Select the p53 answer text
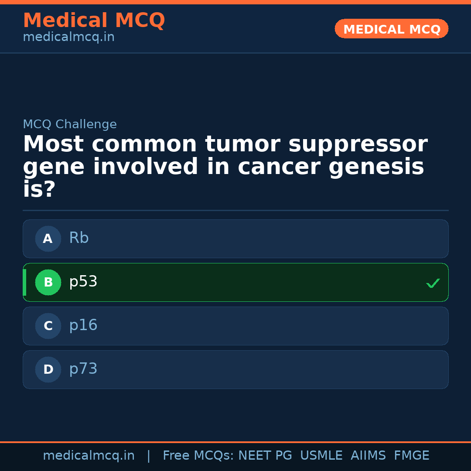 (83, 282)
